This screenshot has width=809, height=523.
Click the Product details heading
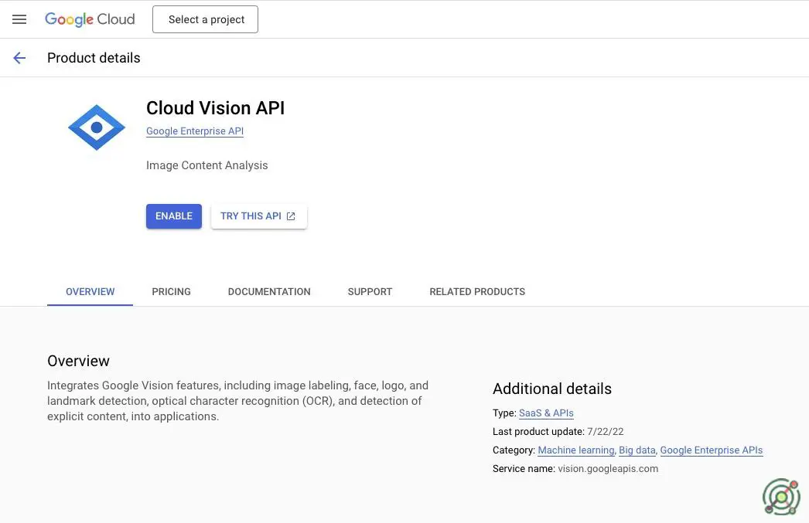click(94, 58)
